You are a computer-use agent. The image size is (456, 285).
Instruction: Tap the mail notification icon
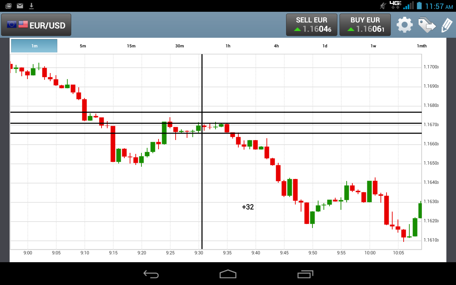[20, 6]
